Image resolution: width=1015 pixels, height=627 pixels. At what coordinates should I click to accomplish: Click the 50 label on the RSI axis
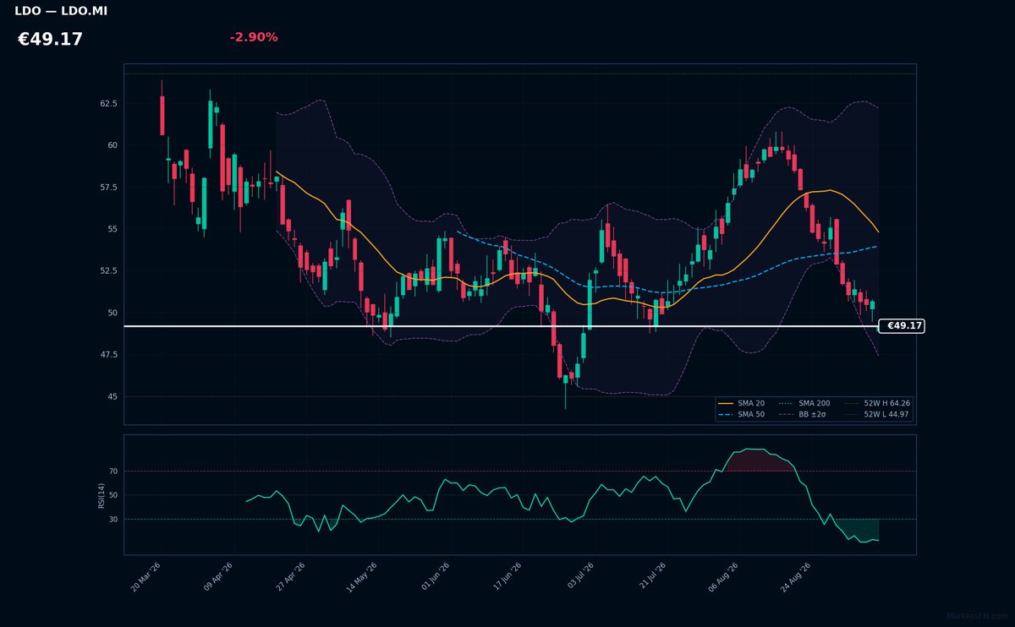[x=113, y=495]
